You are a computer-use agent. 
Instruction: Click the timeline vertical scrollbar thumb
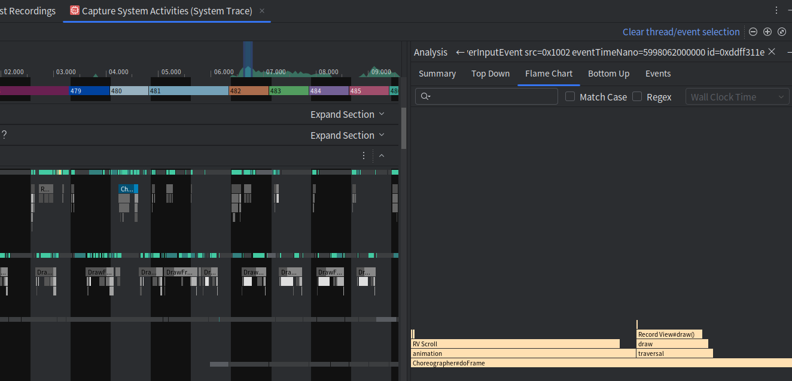tap(404, 129)
